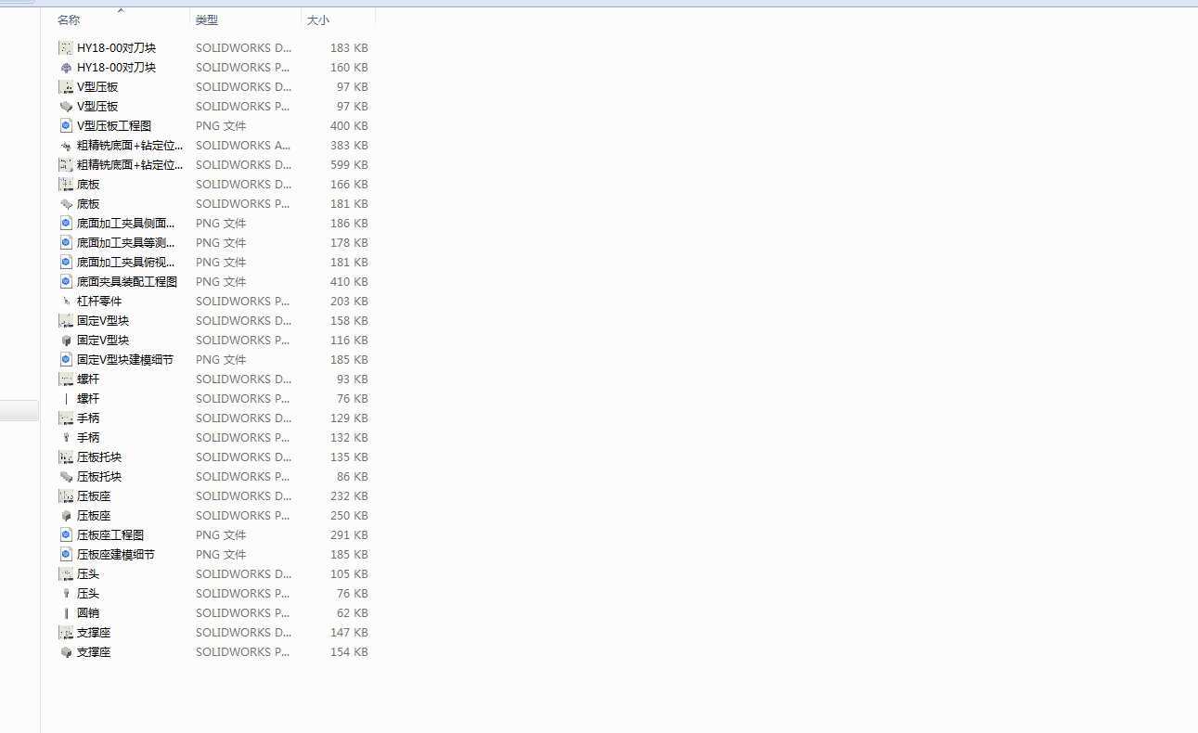The width and height of the screenshot is (1198, 733).
Task: Select the HY18-00对刀块 part icon (160 KB)
Action: click(x=66, y=67)
